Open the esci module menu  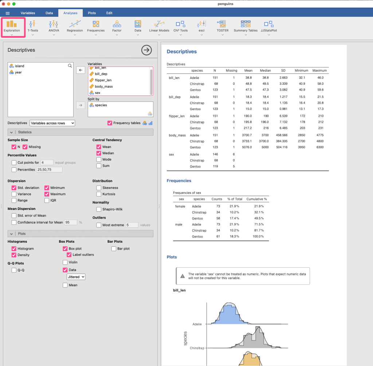201,27
